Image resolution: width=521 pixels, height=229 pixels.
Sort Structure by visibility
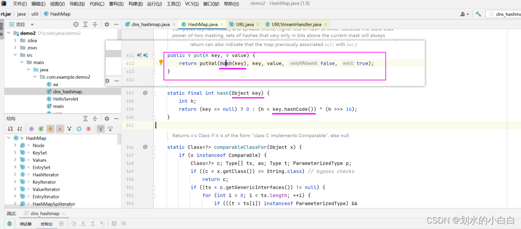(10, 129)
